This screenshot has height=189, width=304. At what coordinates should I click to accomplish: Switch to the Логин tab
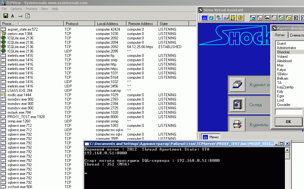(280, 35)
